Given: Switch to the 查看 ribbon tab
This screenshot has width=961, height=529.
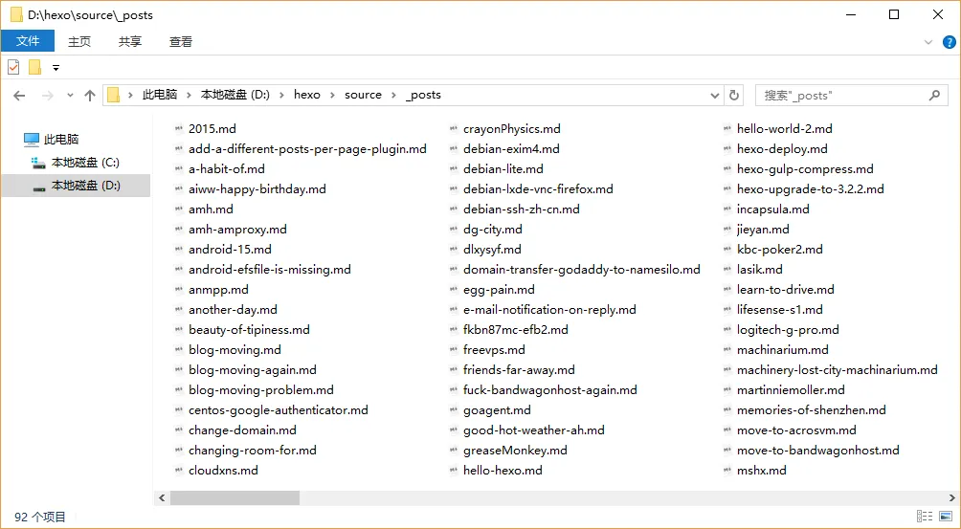Looking at the screenshot, I should pos(181,42).
